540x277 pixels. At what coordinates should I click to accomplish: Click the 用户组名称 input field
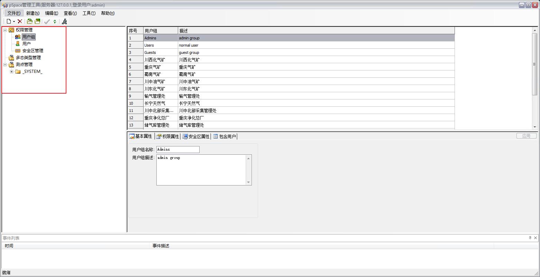(178, 150)
